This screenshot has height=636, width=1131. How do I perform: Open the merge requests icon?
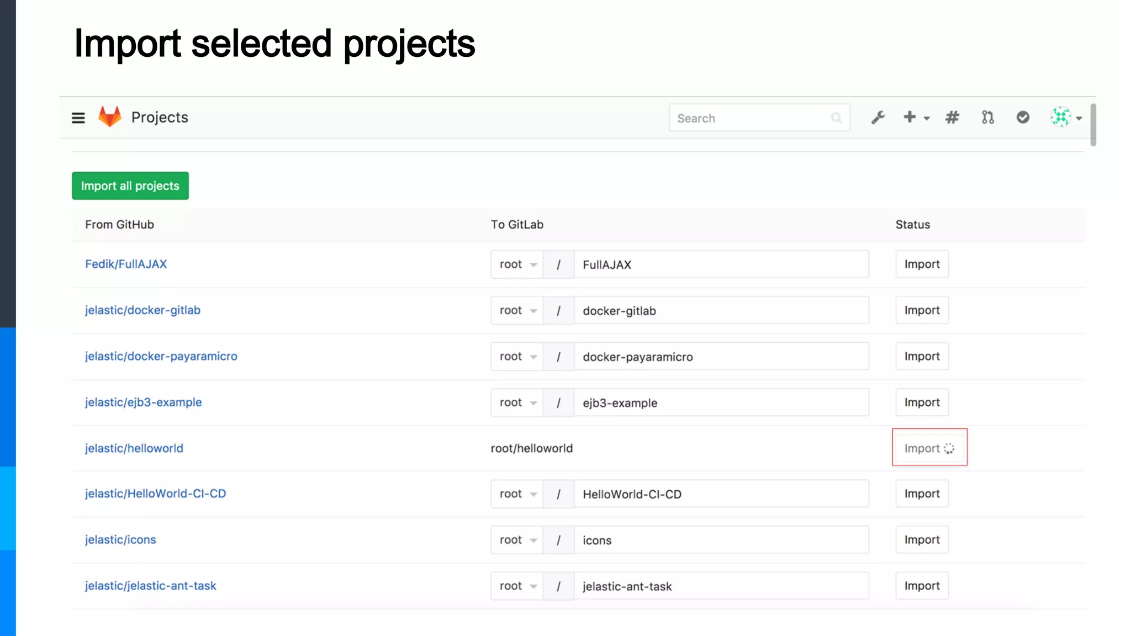click(x=987, y=117)
